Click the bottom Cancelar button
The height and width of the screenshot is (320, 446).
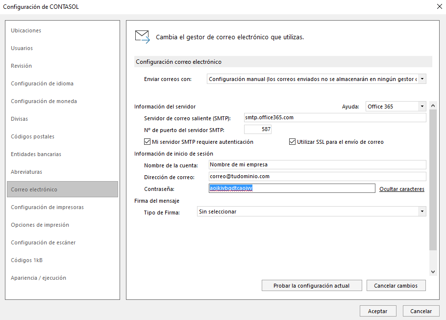pos(421,311)
